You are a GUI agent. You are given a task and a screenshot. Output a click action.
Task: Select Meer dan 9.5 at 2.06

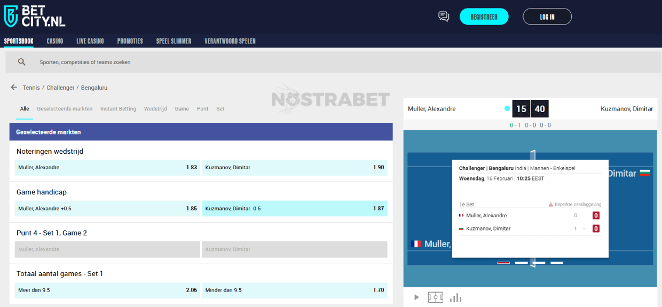coord(107,290)
